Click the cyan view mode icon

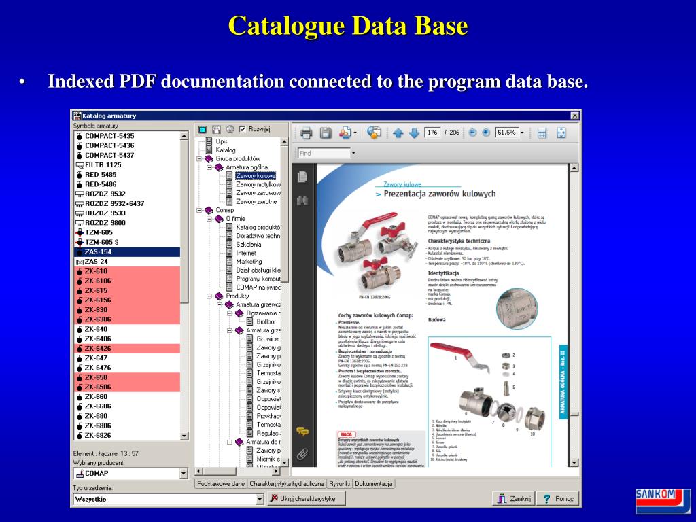click(x=203, y=129)
